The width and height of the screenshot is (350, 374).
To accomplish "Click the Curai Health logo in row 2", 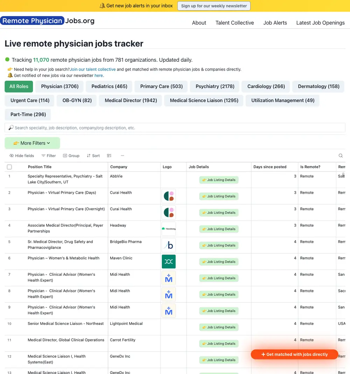I will click(x=169, y=196).
